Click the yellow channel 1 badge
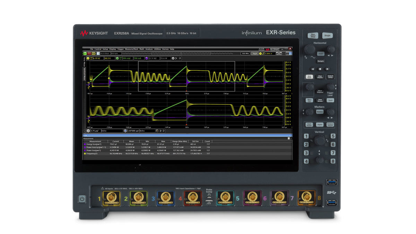416x234 pixels. click(x=88, y=58)
